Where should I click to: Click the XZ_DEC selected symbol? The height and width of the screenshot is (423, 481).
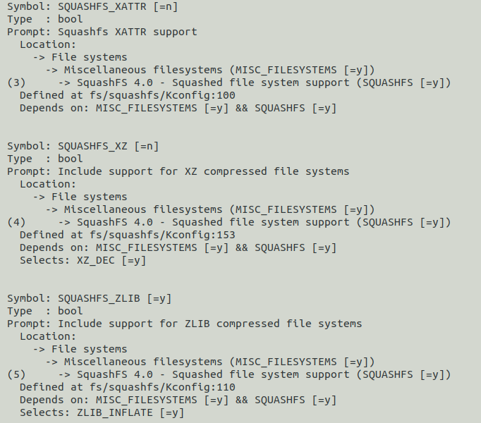[99, 260]
